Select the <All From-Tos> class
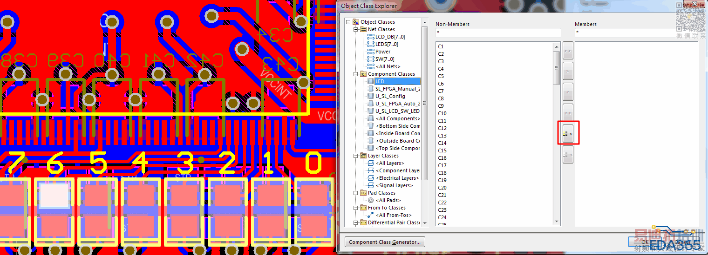The height and width of the screenshot is (255, 708). click(x=394, y=215)
